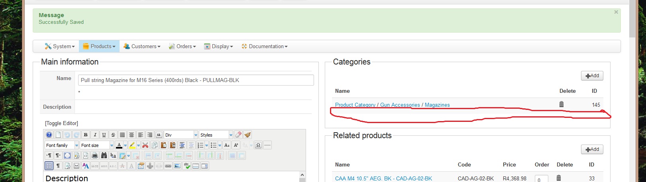Toggle italic formatting

click(95, 135)
